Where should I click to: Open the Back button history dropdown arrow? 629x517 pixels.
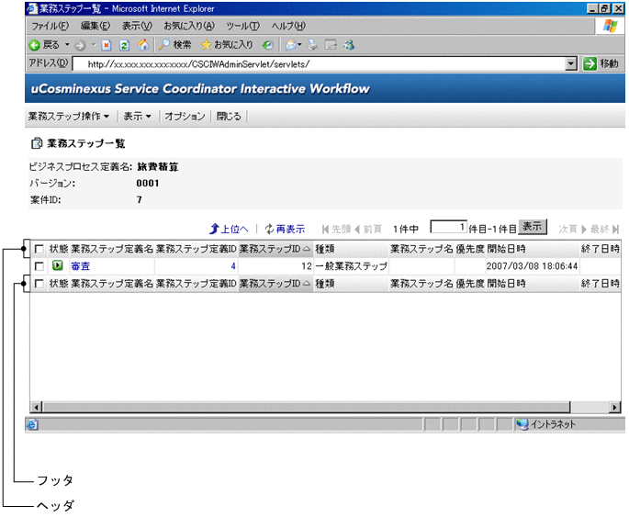click(67, 45)
